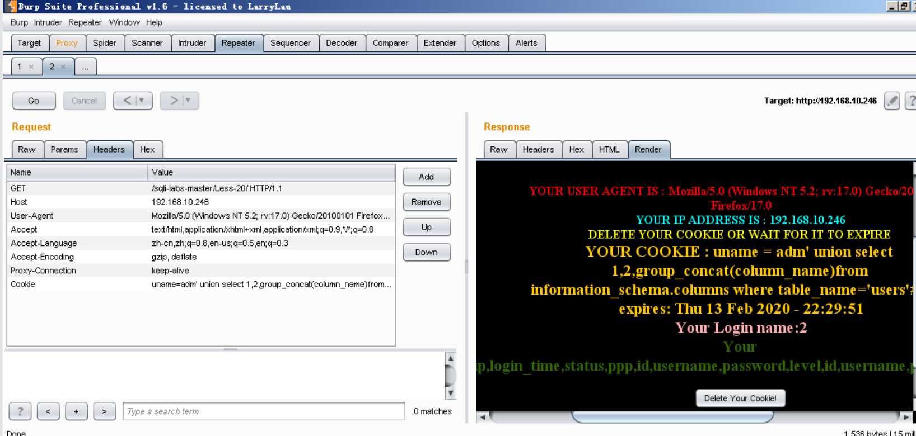Open the Intruder menu
916x436 pixels.
point(48,22)
